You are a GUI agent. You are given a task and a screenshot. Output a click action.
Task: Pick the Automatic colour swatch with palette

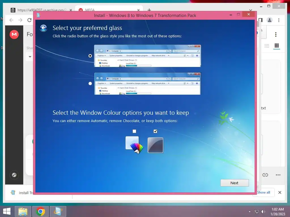[134, 145]
